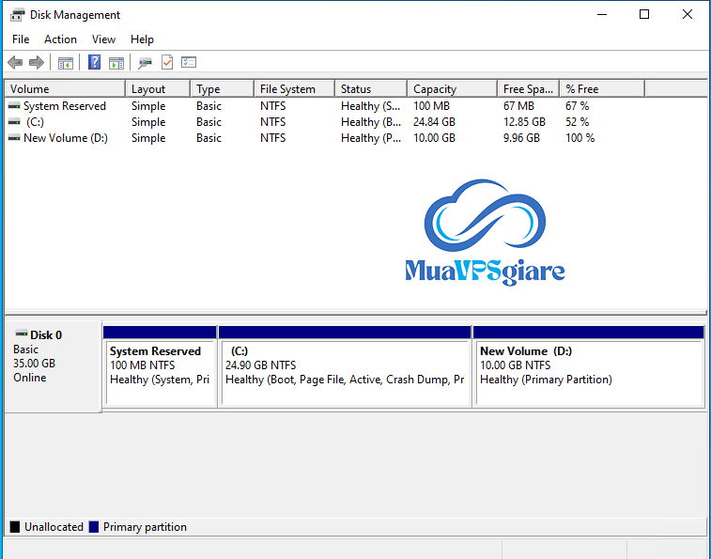Select the New Volume (D:) partition block
Viewport: 711px width, 559px height.
[x=588, y=371]
